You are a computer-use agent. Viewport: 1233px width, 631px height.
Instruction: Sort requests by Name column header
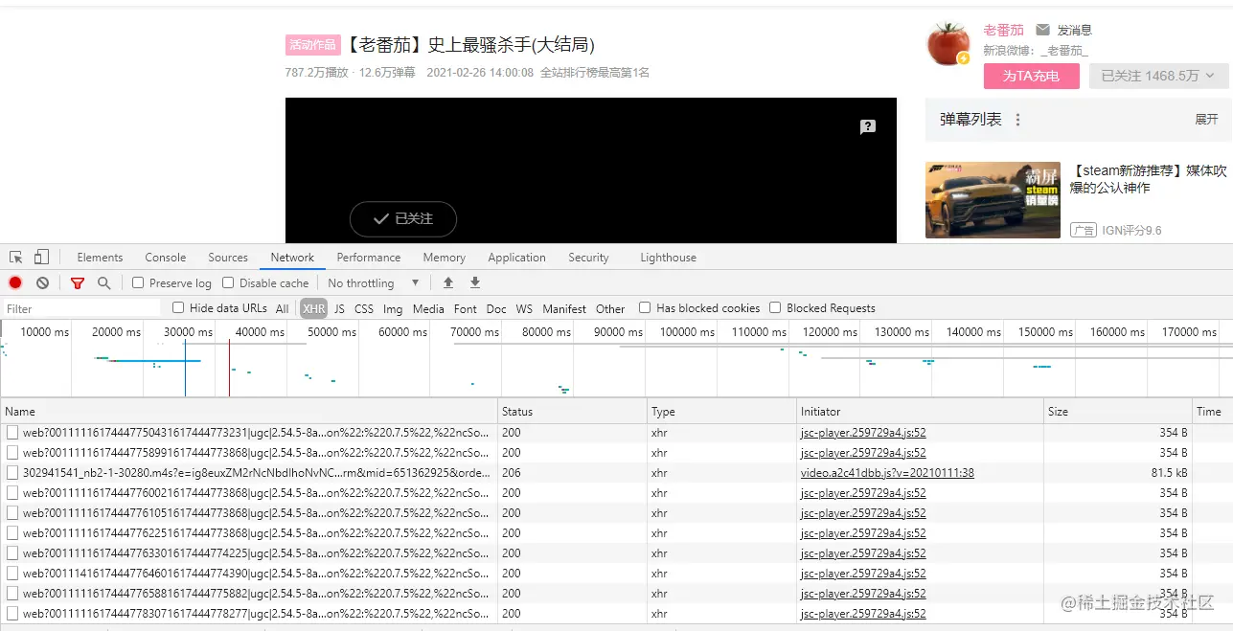249,412
